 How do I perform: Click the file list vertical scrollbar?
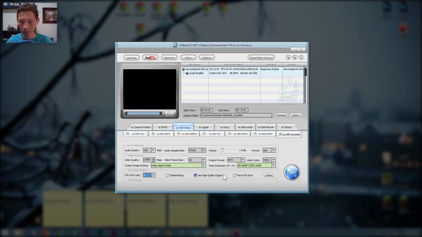[305, 85]
